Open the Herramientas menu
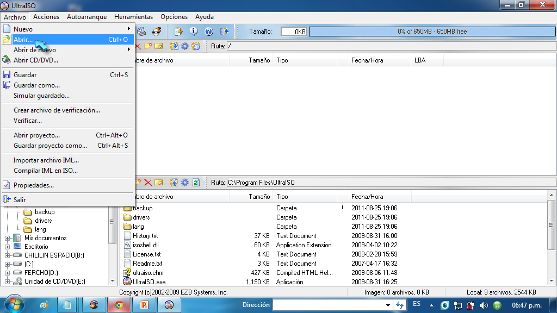557x313 pixels. 134,17
